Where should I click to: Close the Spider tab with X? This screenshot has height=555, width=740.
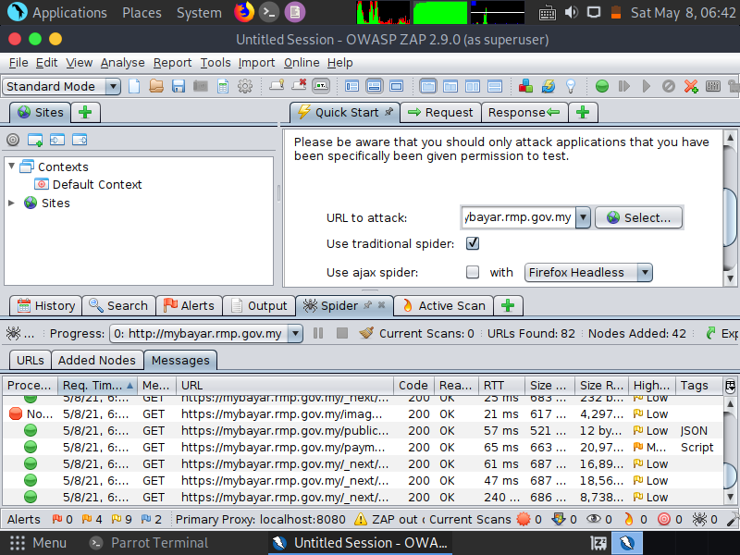pos(381,305)
